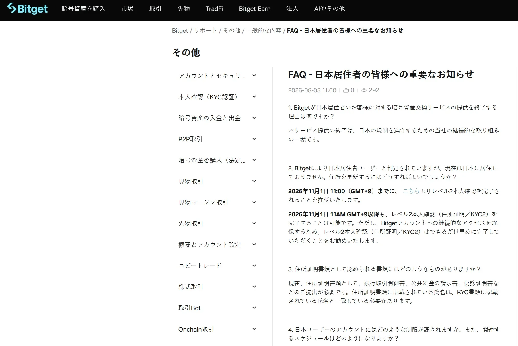The image size is (518, 346).
Task: Open the 法人 menu
Action: coord(292,9)
